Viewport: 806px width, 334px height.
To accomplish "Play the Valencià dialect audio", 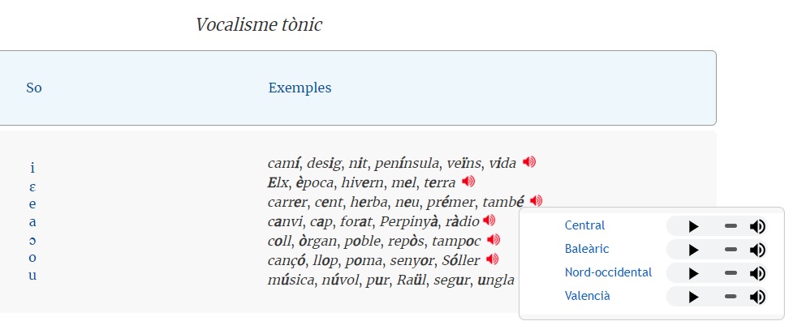I will click(693, 297).
